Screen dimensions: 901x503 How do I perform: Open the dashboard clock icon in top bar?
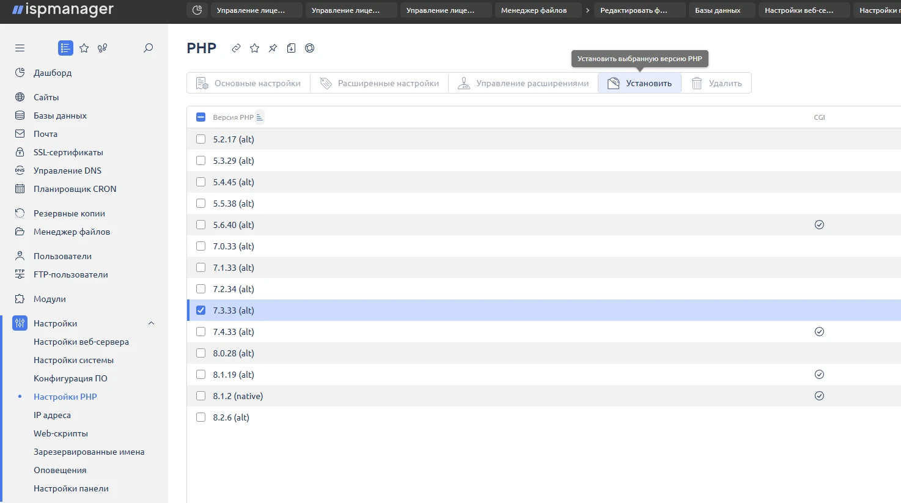coord(197,10)
